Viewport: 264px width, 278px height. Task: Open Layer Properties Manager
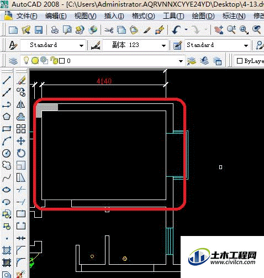(13, 61)
